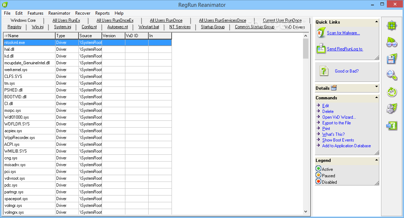The height and width of the screenshot is (218, 404).
Task: Collapse the Commands panel
Action: (x=376, y=98)
